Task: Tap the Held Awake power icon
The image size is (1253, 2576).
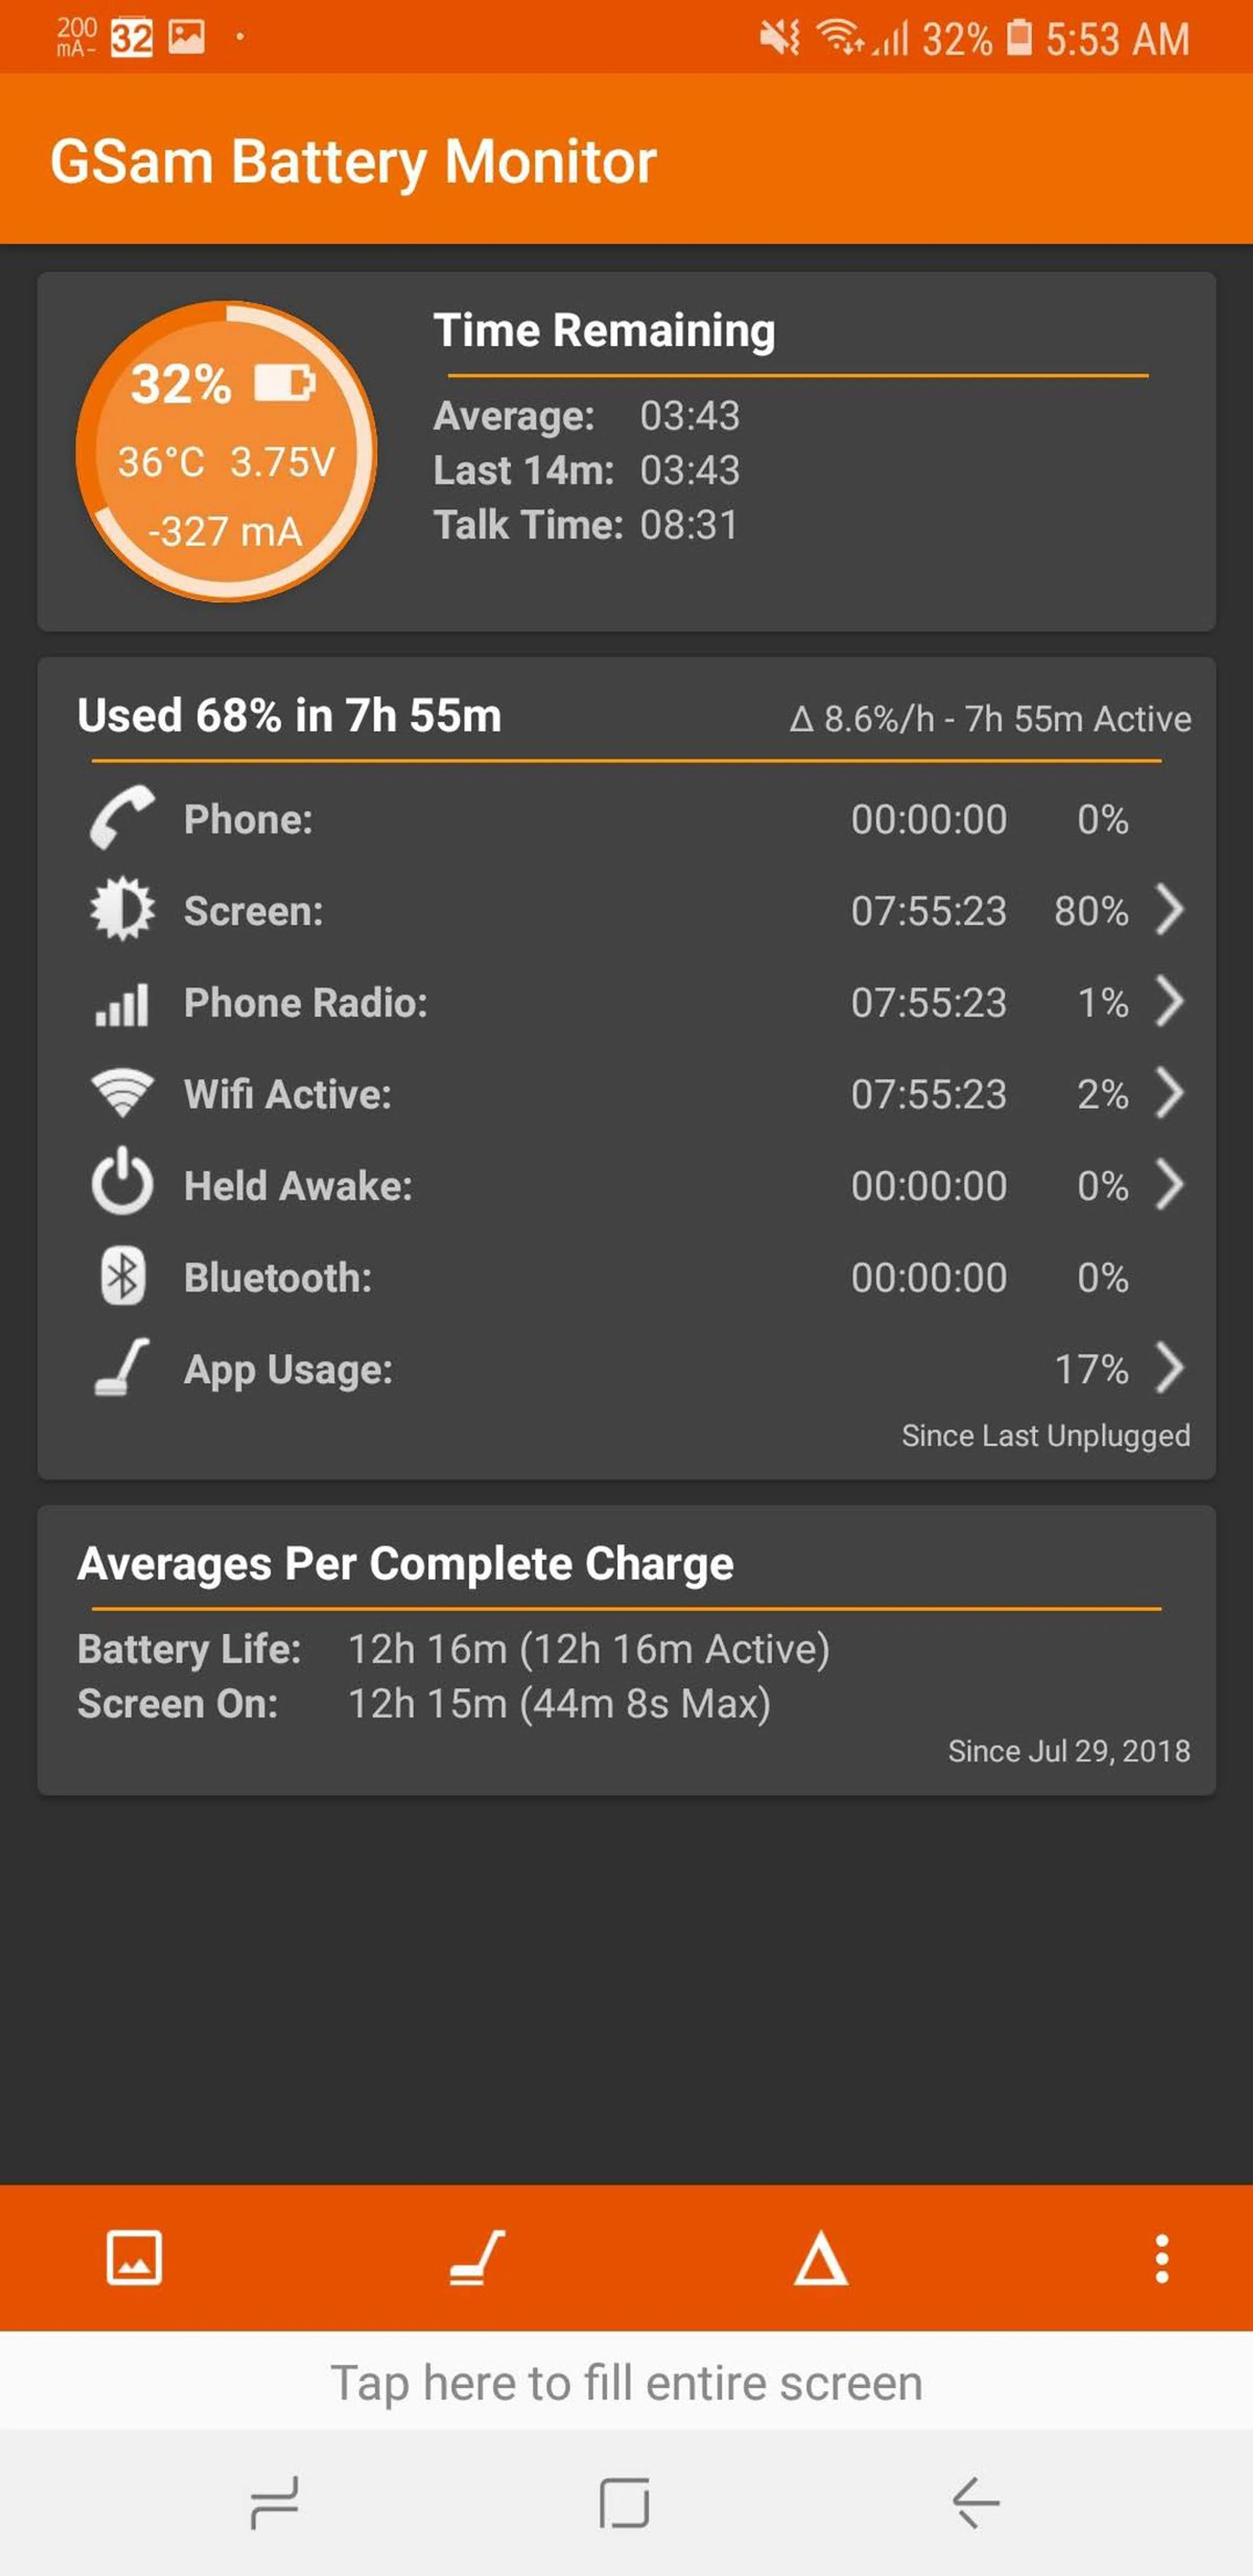Action: click(x=122, y=1185)
